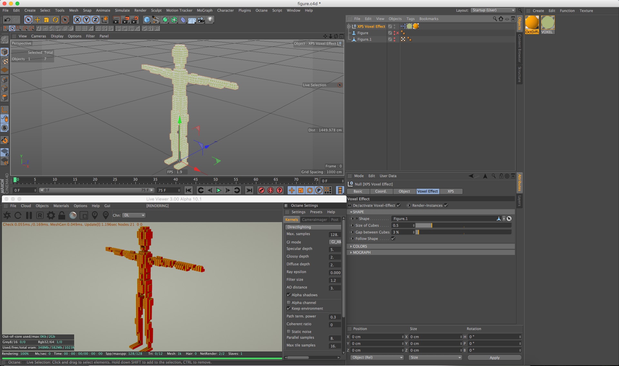Uncheck Render-Instances checkbox
This screenshot has width=619, height=366.
click(x=446, y=205)
